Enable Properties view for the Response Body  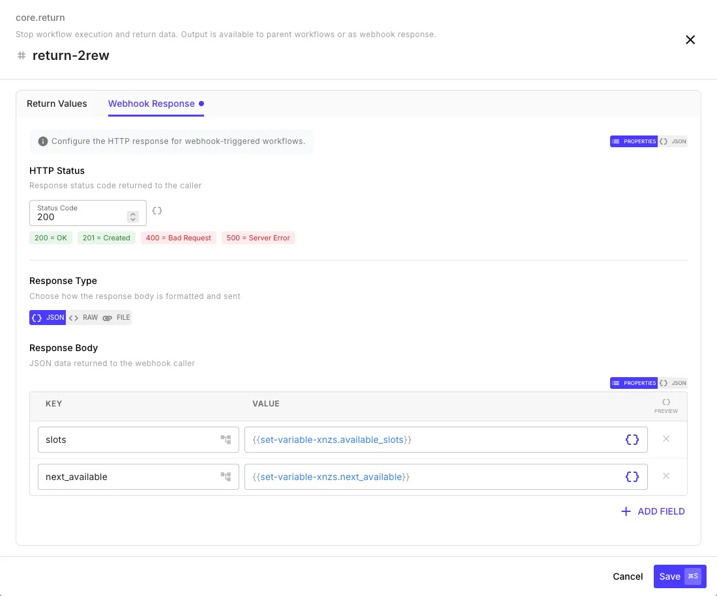pyautogui.click(x=633, y=383)
